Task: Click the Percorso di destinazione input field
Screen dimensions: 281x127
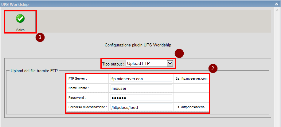Action: (141, 107)
